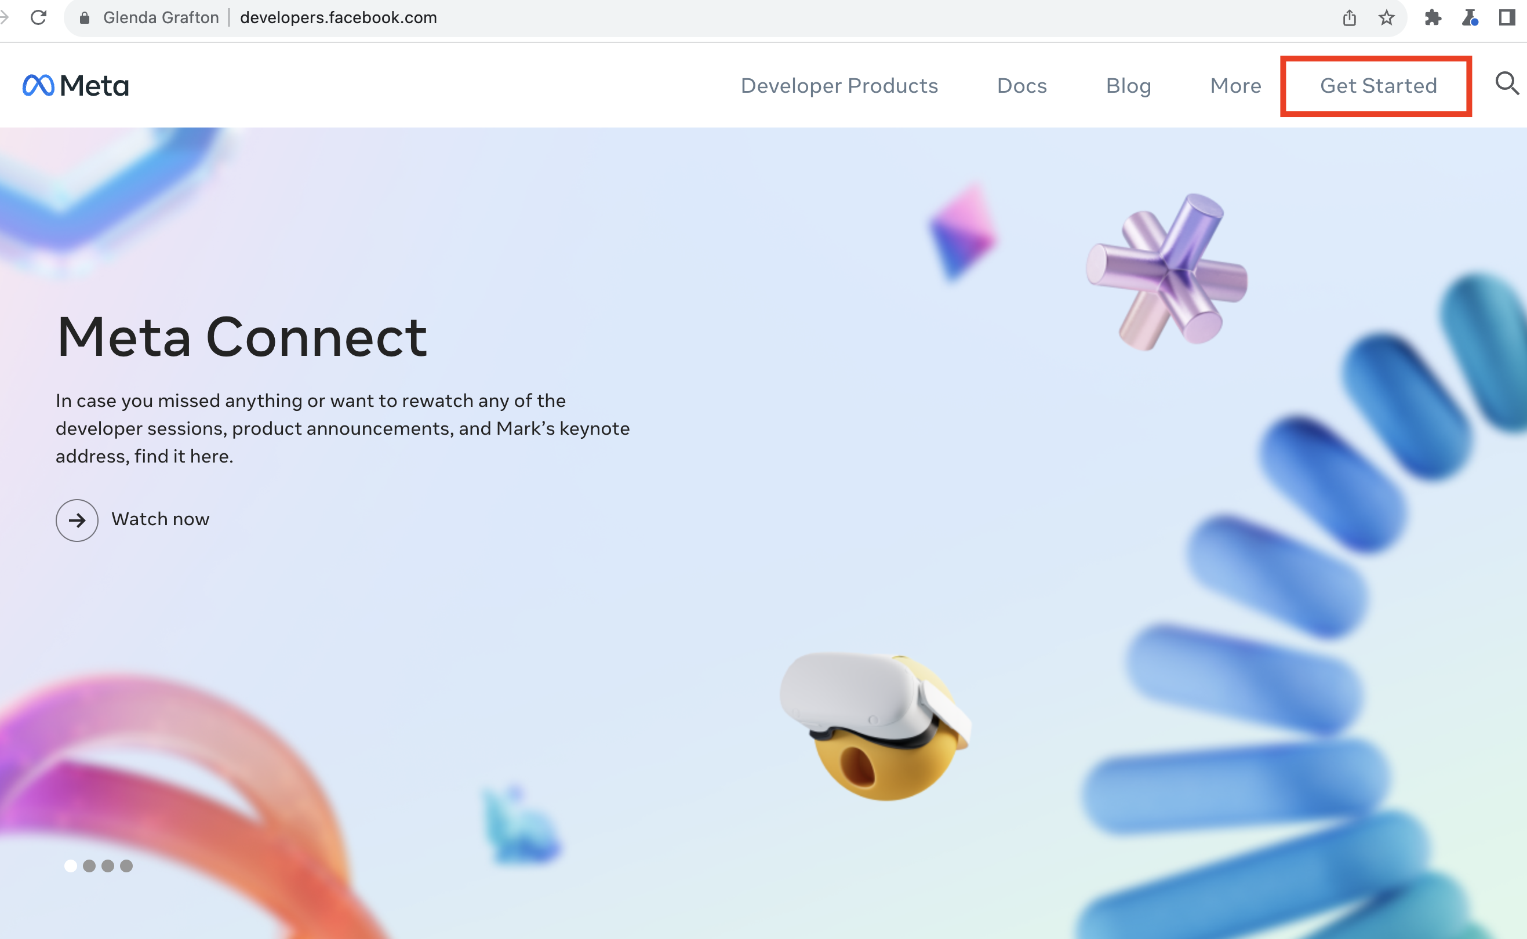Image resolution: width=1527 pixels, height=939 pixels.
Task: Click the Get Started button
Action: (1378, 86)
